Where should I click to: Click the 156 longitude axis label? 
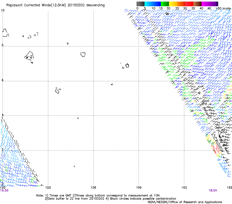[x=93, y=188]
